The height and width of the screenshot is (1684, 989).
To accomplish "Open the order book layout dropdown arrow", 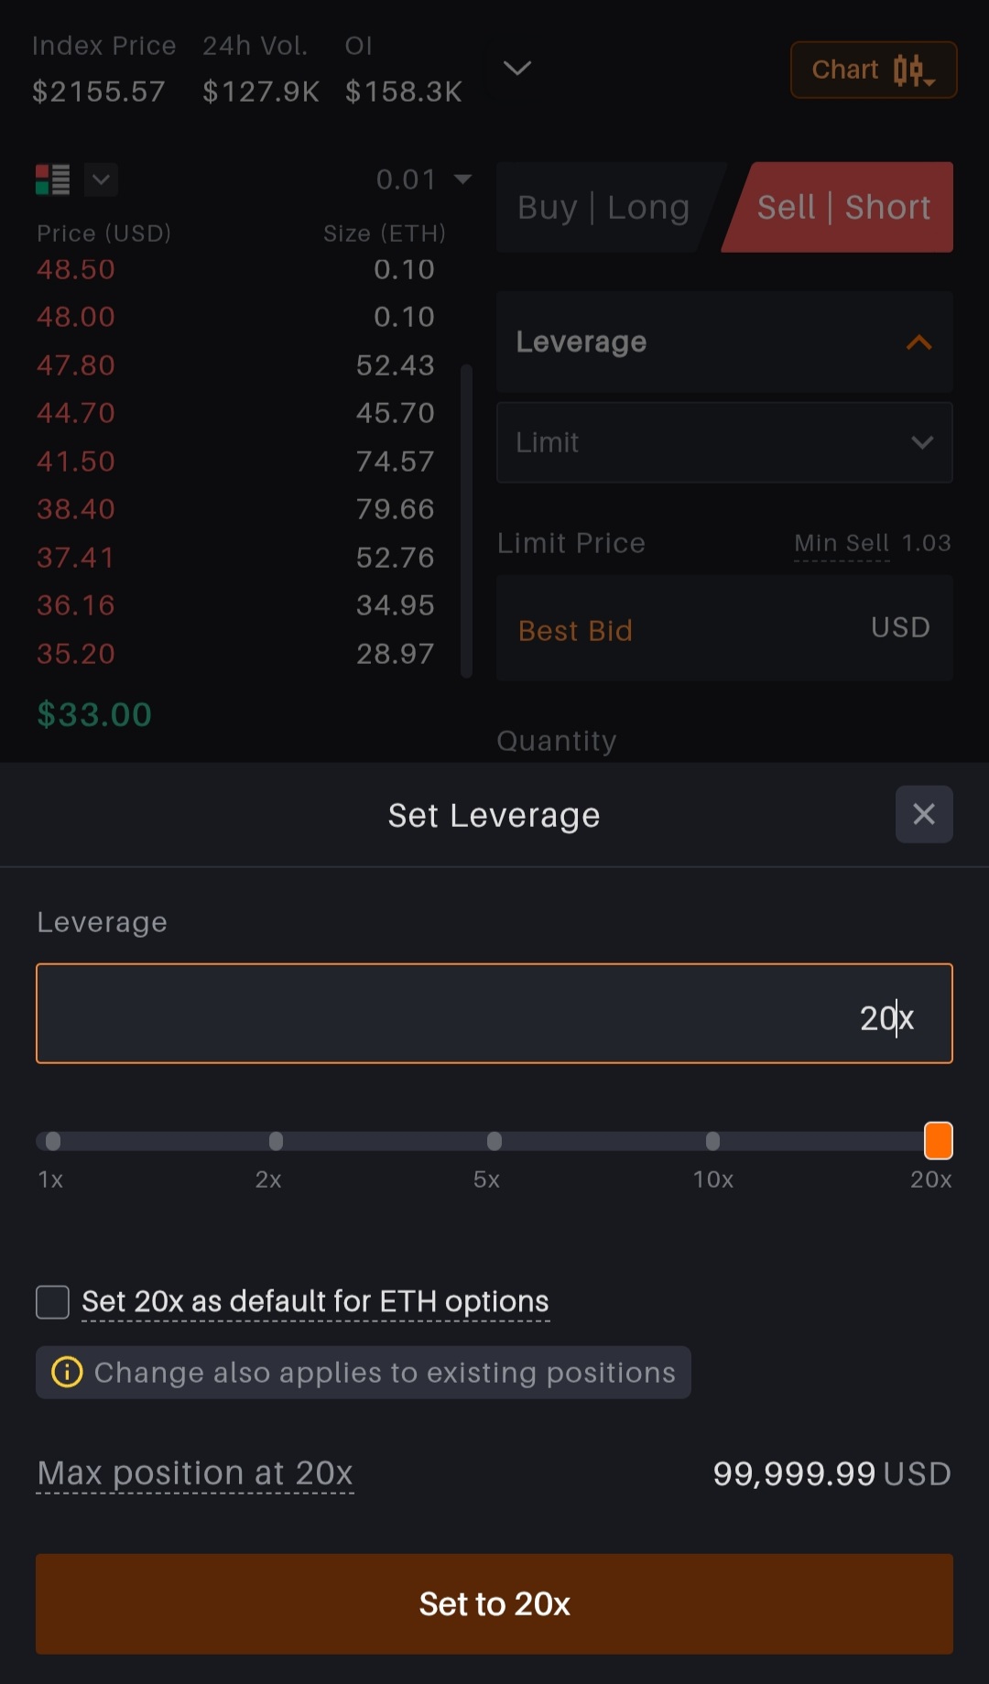I will 102,179.
